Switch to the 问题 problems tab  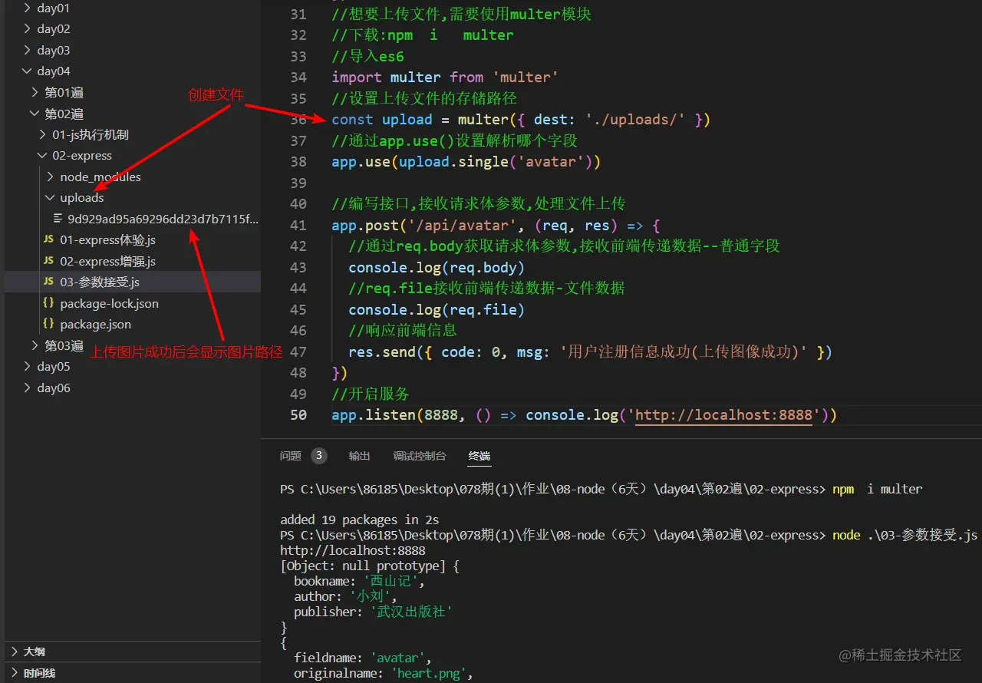[291, 456]
